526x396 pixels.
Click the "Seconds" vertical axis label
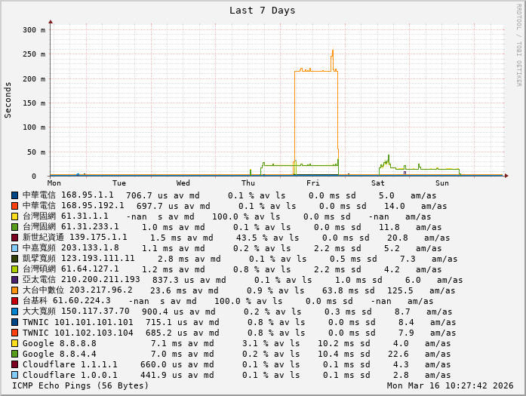pyautogui.click(x=8, y=100)
